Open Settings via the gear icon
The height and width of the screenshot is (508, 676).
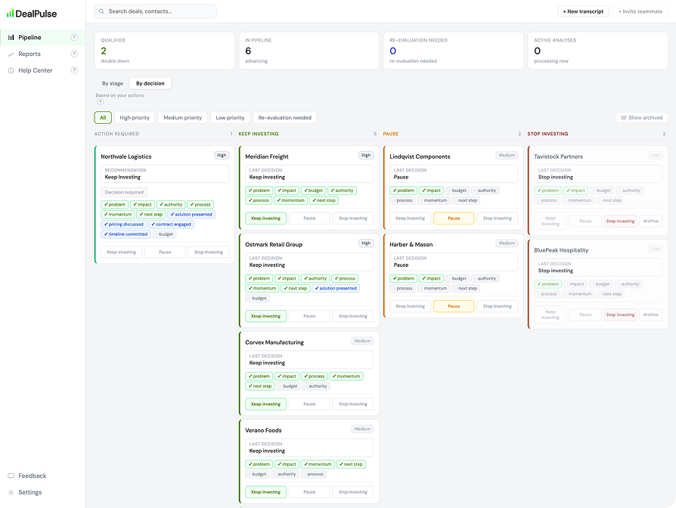pos(11,492)
